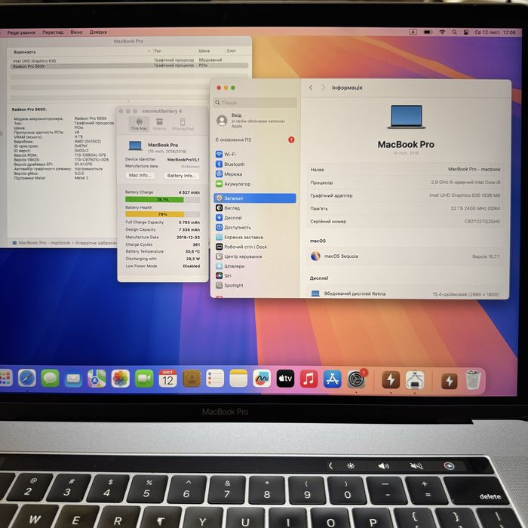Switch to iPhone/iPad tab in coconutBattery
This screenshot has height=528, width=528.
(x=183, y=124)
